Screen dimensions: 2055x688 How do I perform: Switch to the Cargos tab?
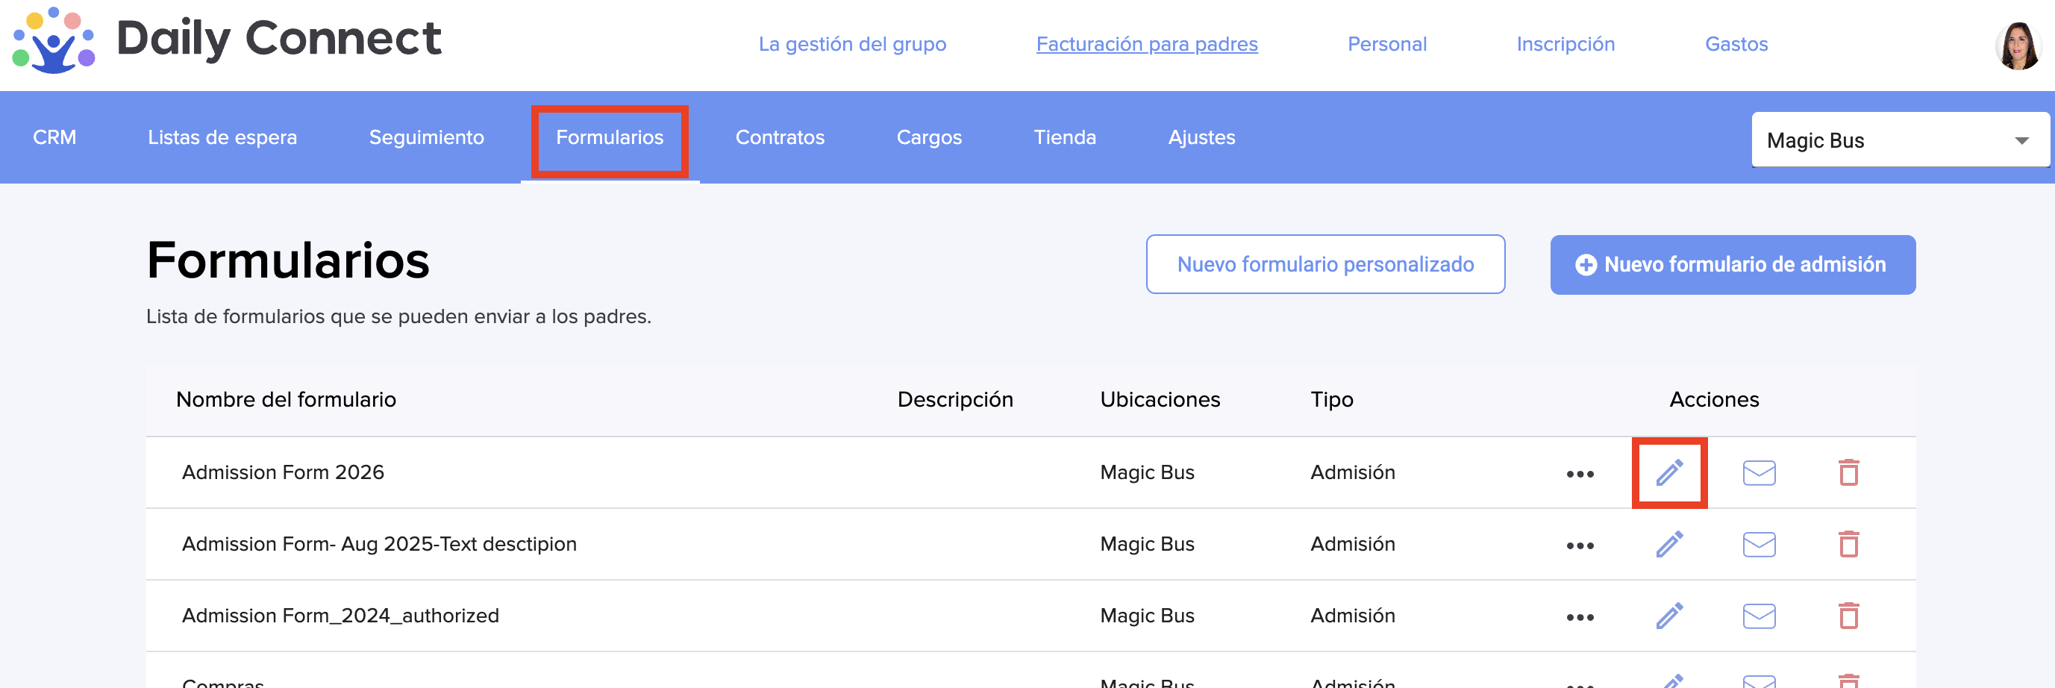pyautogui.click(x=928, y=137)
